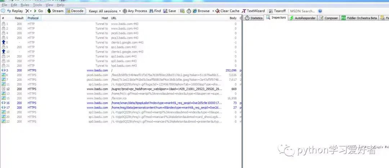Open the Fiddler Orchestra Beta tab

pyautogui.click(x=359, y=18)
